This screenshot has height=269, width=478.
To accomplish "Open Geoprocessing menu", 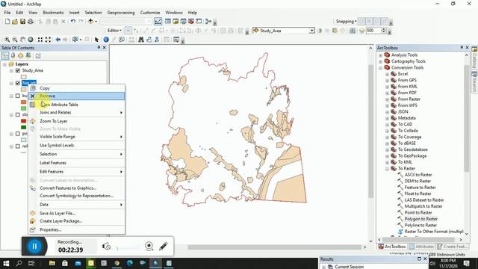I will (121, 13).
